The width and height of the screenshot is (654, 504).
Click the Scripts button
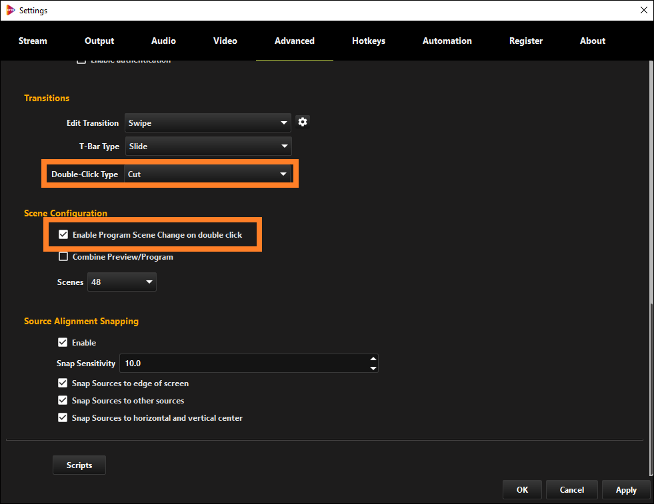79,465
